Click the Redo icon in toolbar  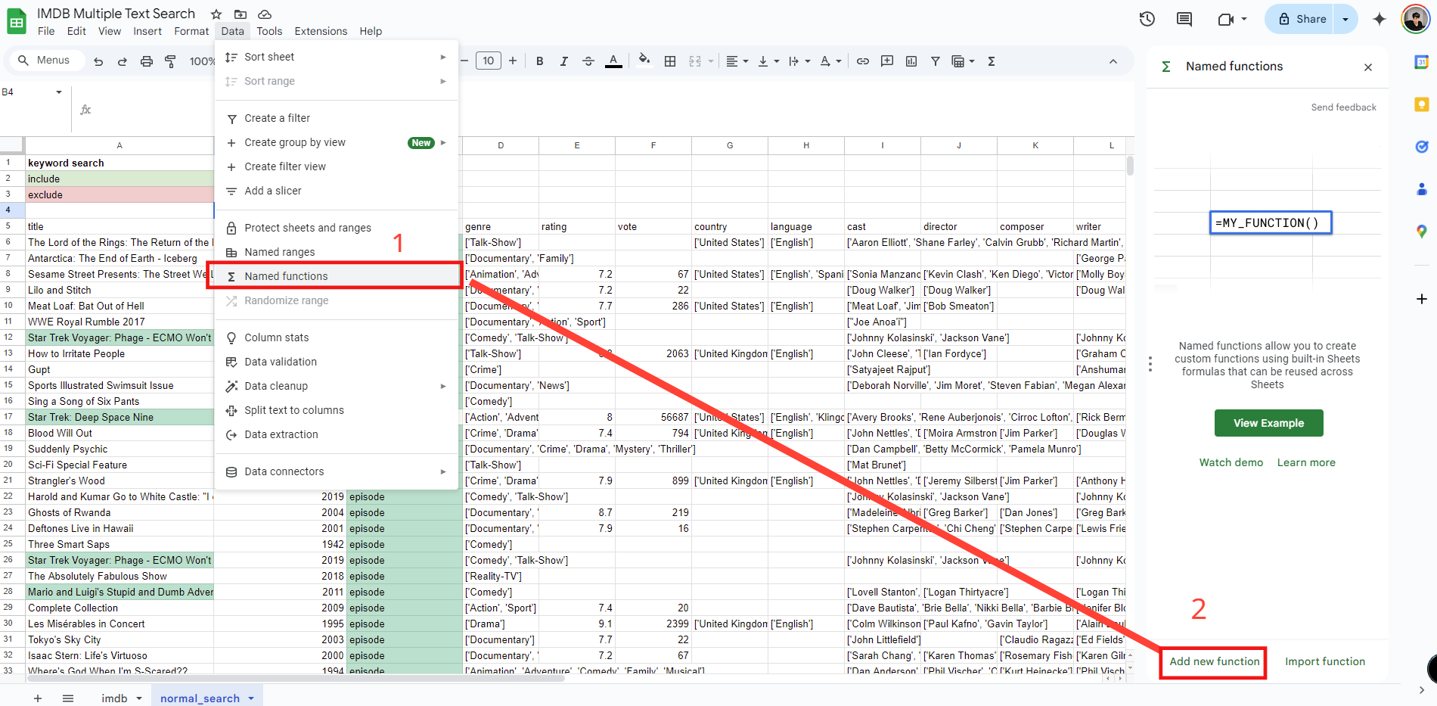point(123,61)
